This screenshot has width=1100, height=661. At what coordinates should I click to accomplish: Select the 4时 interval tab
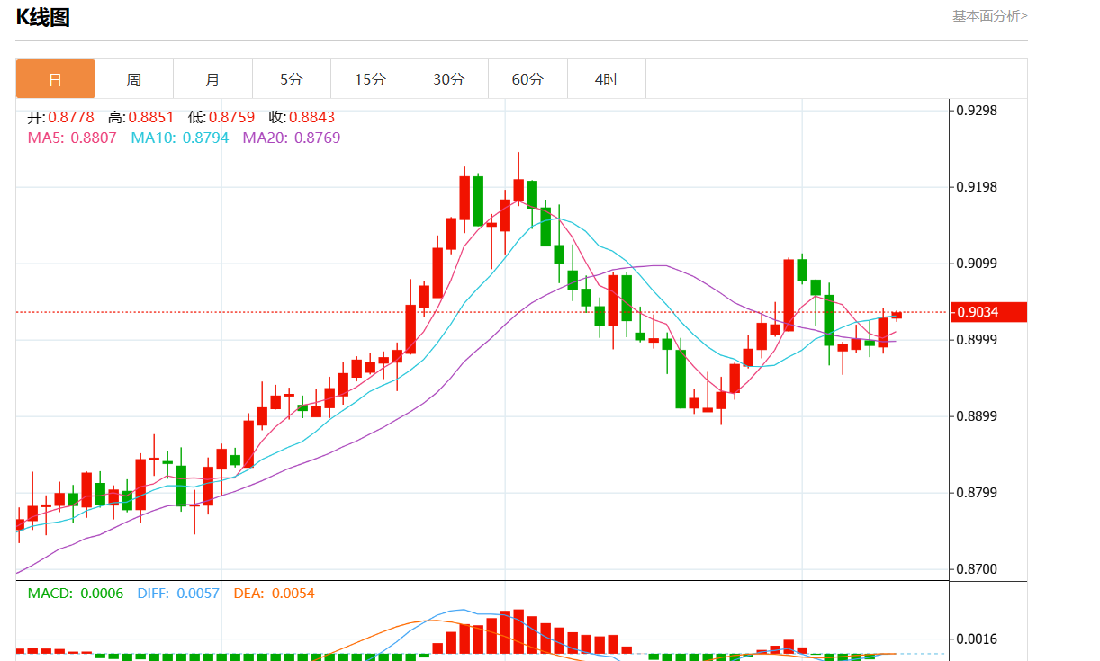[607, 79]
